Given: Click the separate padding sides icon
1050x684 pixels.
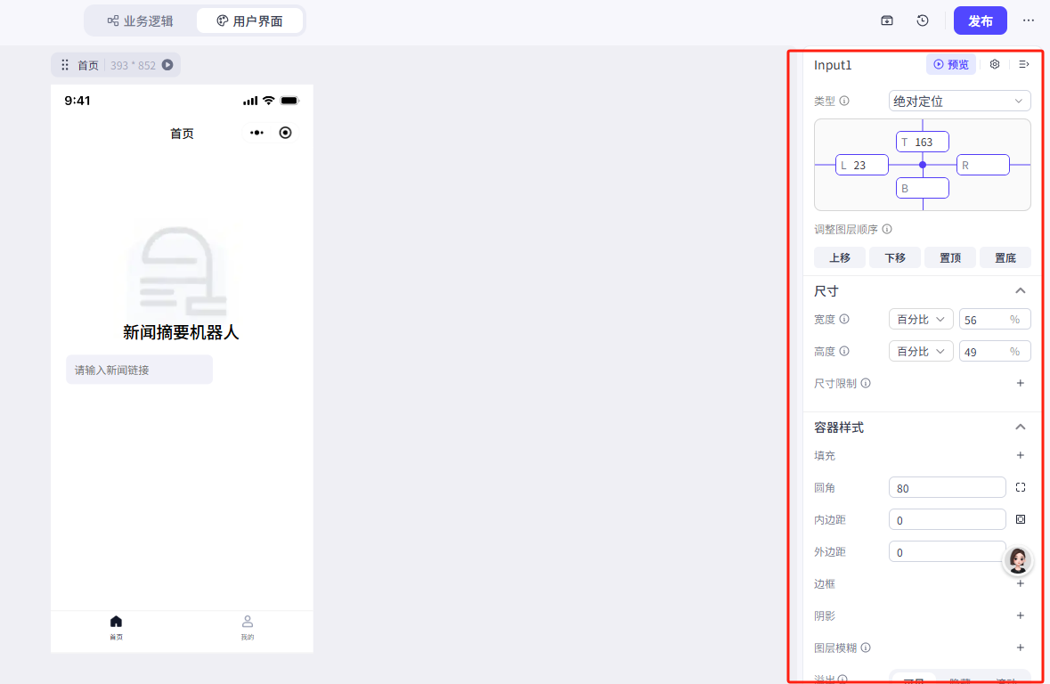Looking at the screenshot, I should [x=1021, y=519].
